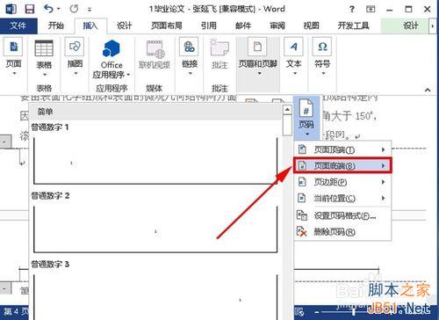Click the Word help question mark icon
439x320 pixels.
click(352, 10)
